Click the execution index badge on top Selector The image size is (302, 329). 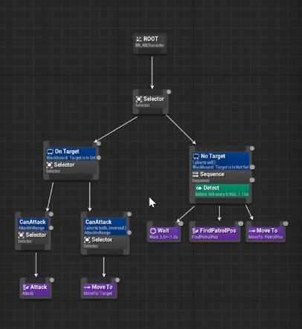point(169,92)
